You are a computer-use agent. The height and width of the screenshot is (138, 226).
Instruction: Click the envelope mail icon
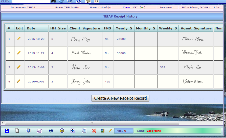pyautogui.click(x=40, y=131)
